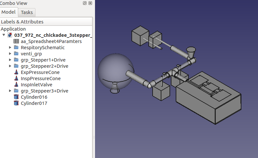Click the document icon for 037_972_nc_chickadee file
Image resolution: width=258 pixels, height=158 pixels.
pos(10,35)
